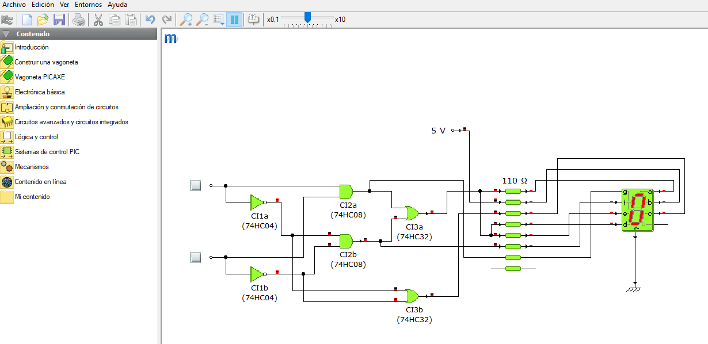The height and width of the screenshot is (344, 708).
Task: Open Sistemas de control PIC
Action: [47, 152]
